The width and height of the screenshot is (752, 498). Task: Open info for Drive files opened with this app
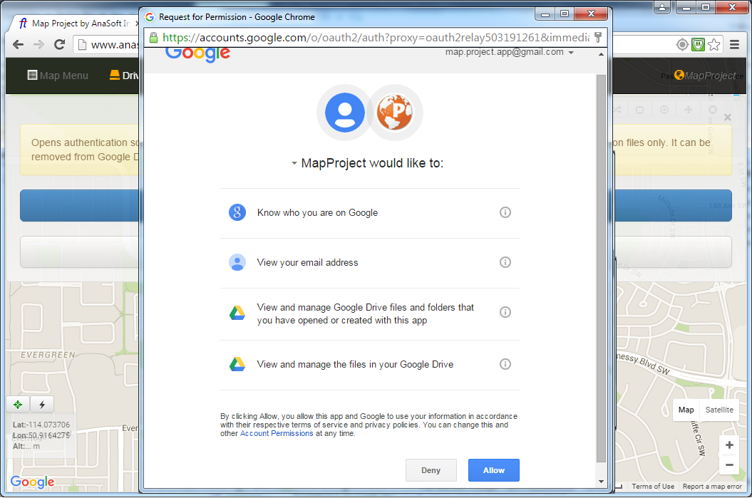point(505,312)
